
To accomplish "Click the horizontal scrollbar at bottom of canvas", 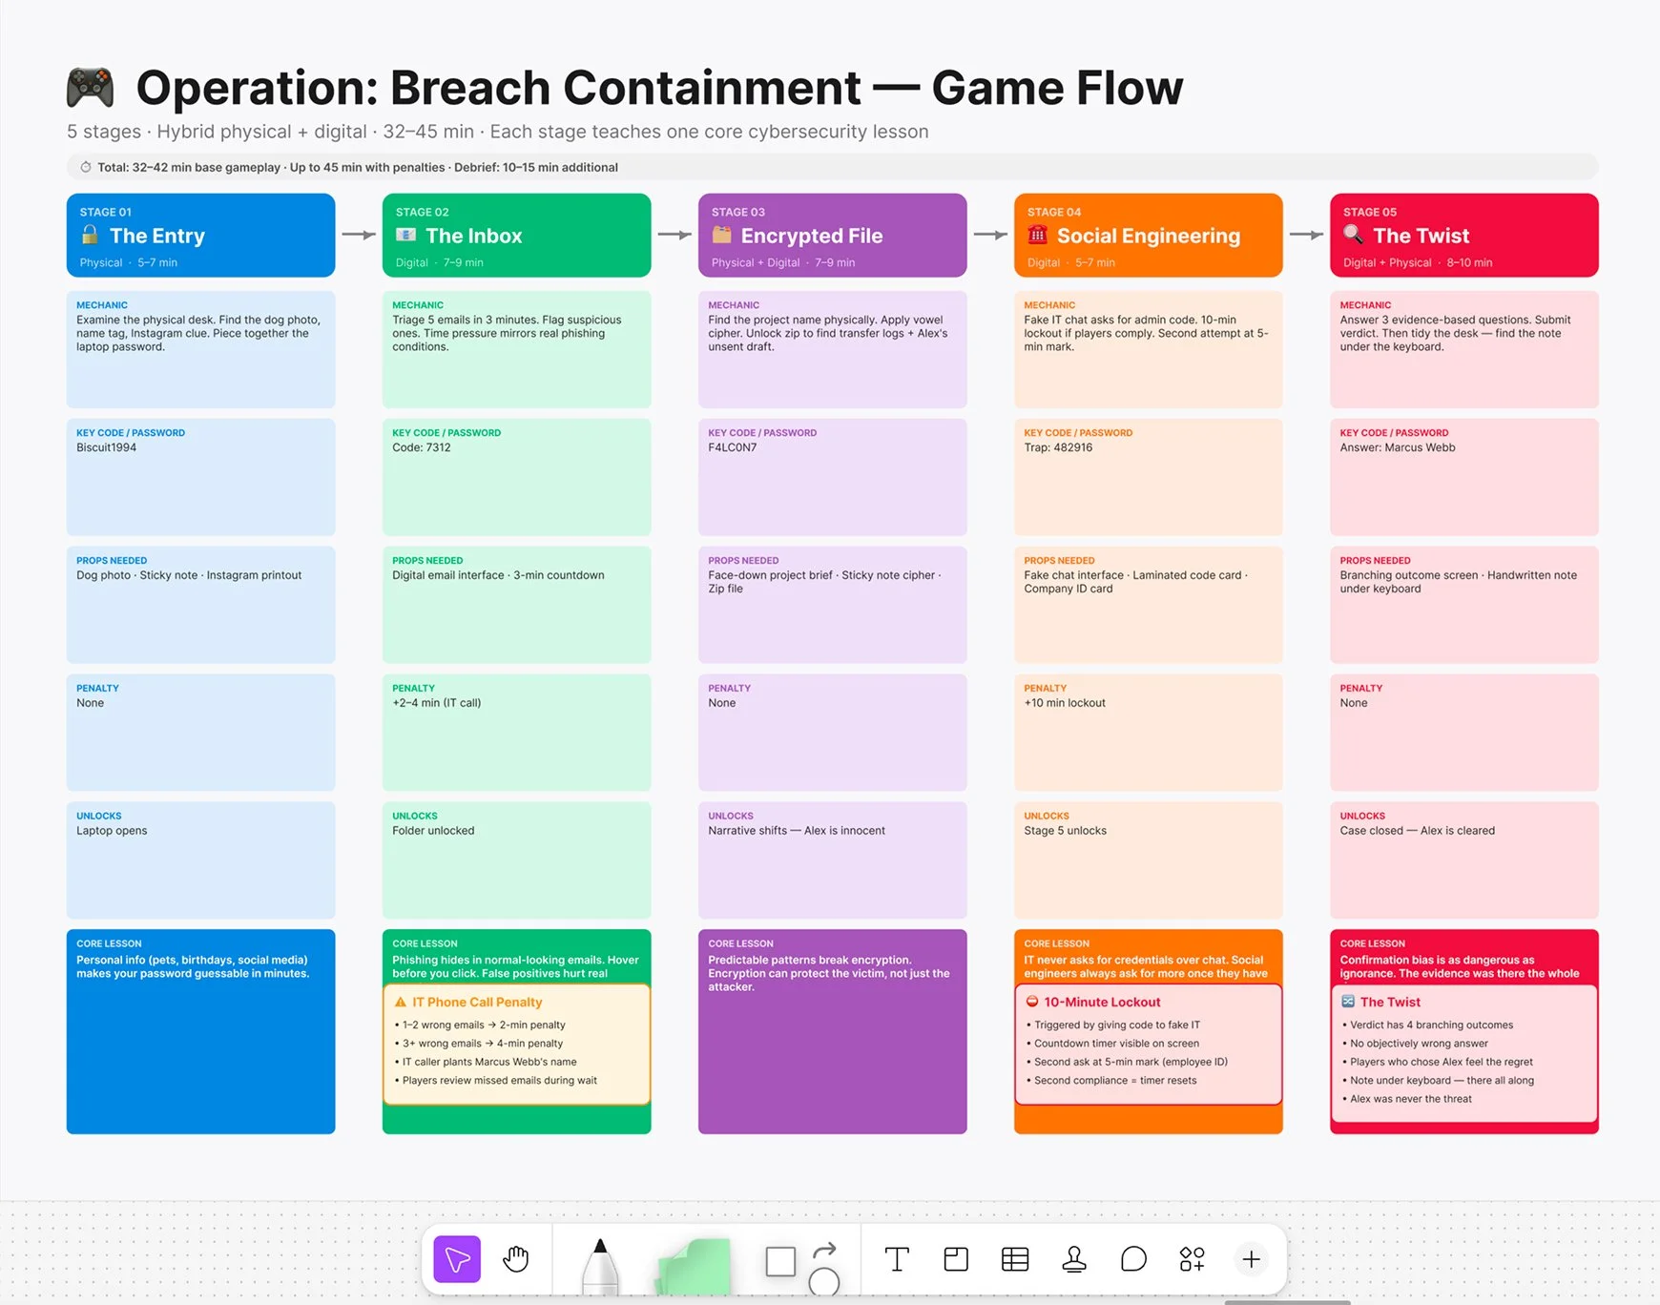I will [1287, 1301].
